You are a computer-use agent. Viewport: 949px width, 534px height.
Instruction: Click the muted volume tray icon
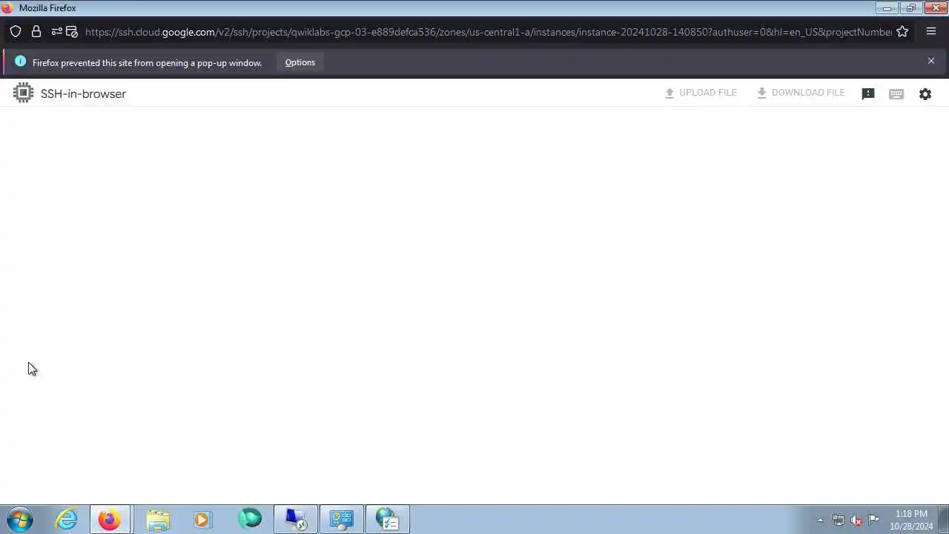(856, 520)
